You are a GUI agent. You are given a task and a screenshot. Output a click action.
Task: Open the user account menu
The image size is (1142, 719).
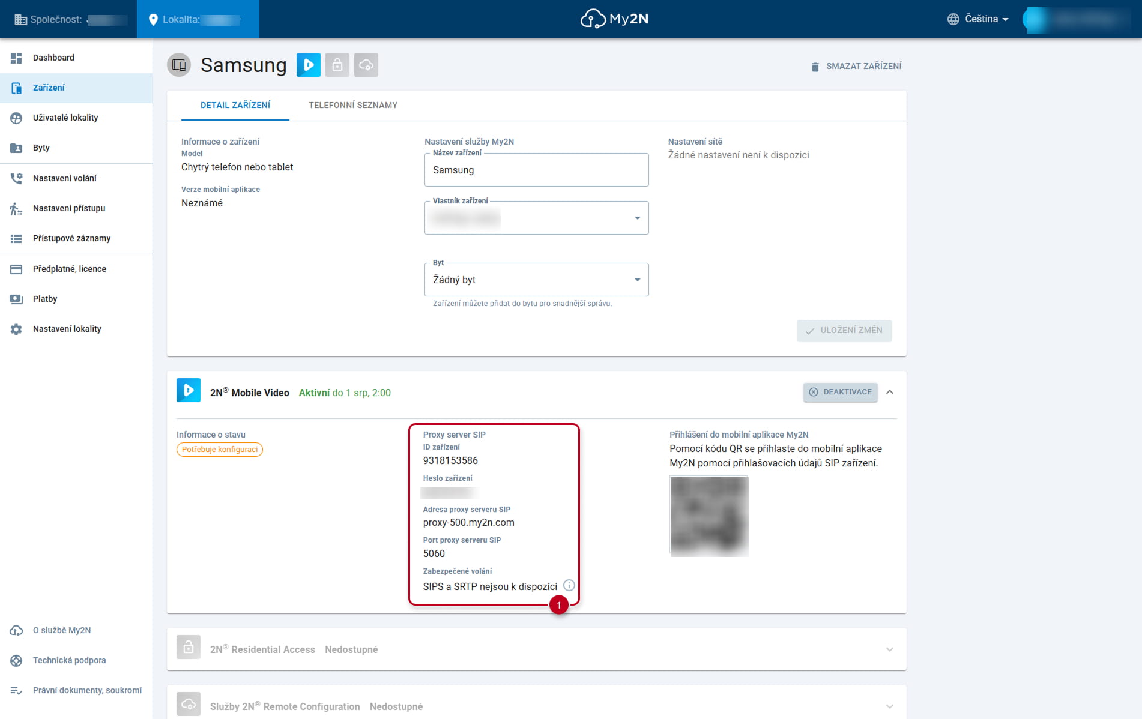pyautogui.click(x=1077, y=19)
